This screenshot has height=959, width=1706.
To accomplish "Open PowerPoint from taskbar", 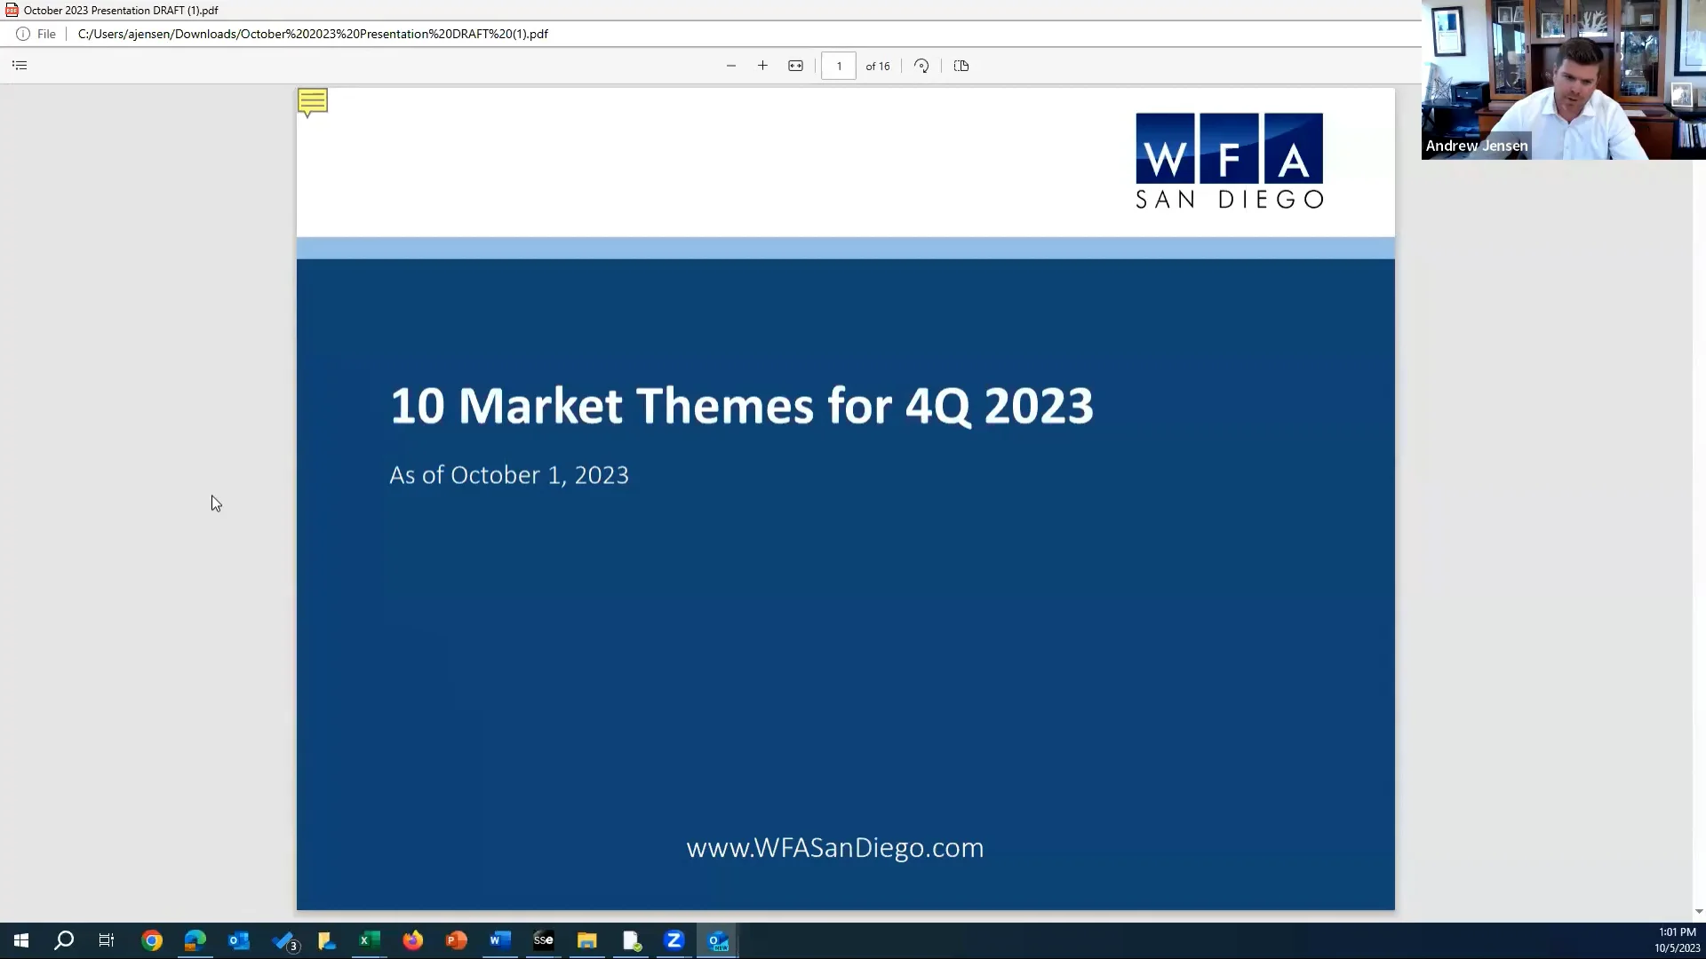I will tap(457, 940).
